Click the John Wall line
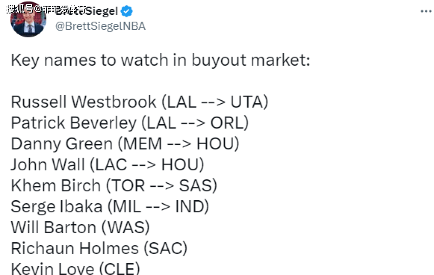434x275 pixels. pyautogui.click(x=107, y=165)
